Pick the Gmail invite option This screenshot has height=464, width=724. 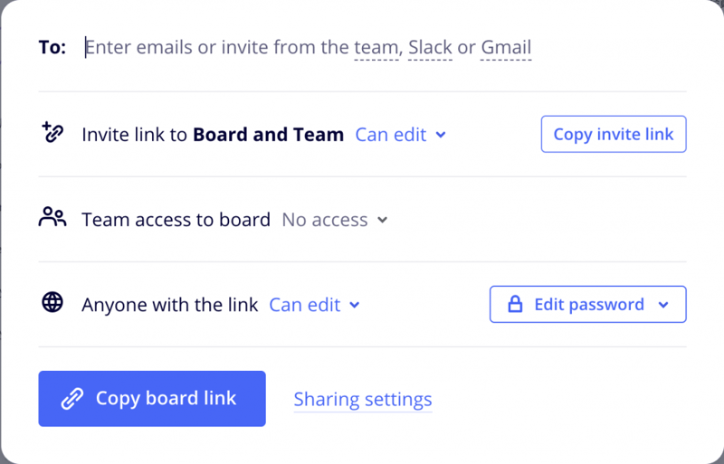tap(506, 47)
